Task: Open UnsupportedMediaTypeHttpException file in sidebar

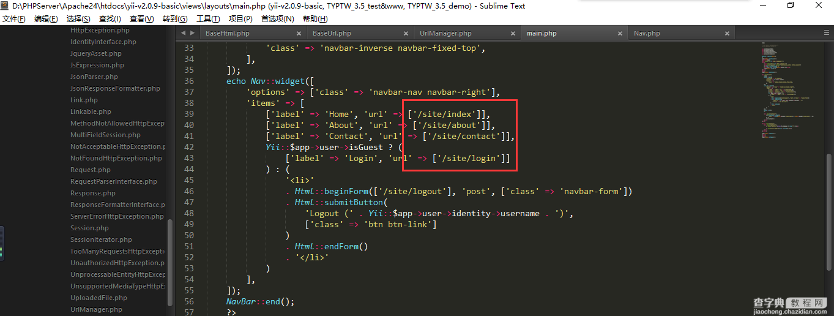Action: click(117, 286)
